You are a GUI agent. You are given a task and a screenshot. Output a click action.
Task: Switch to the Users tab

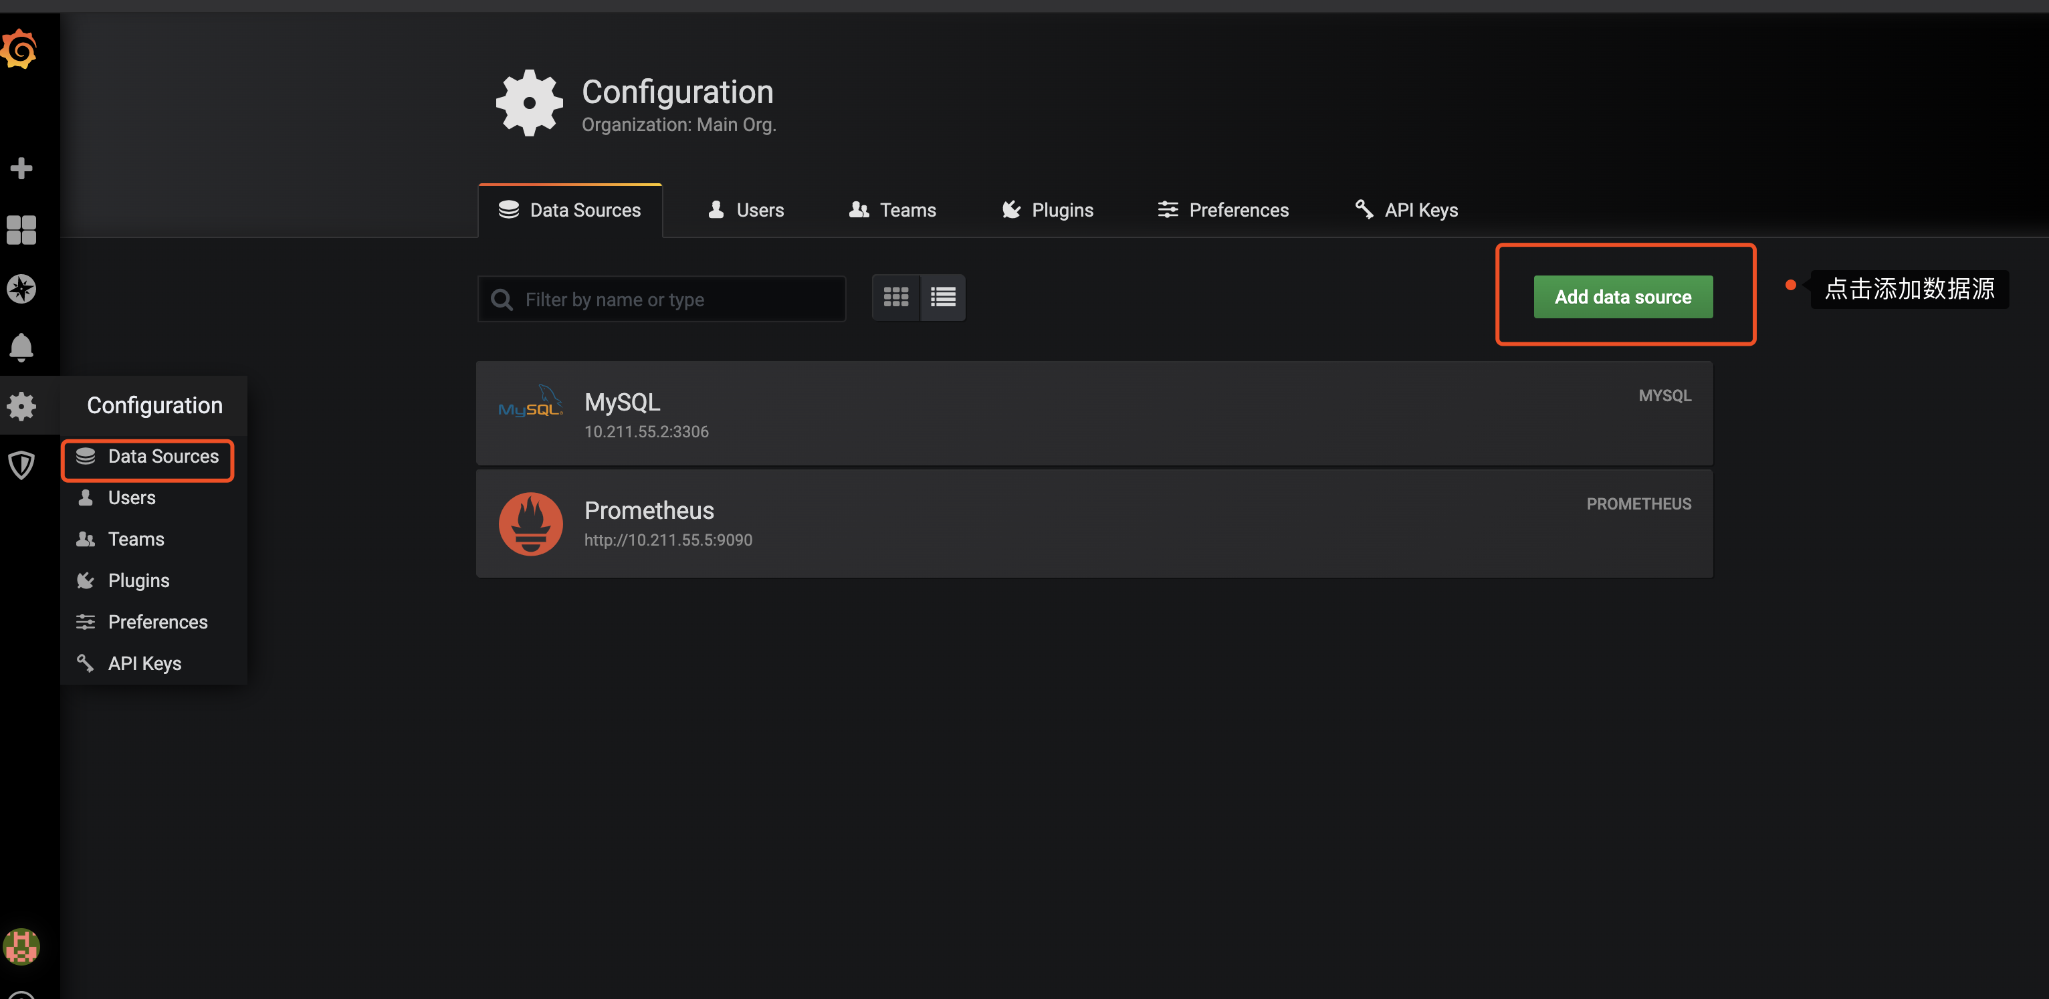click(x=746, y=209)
